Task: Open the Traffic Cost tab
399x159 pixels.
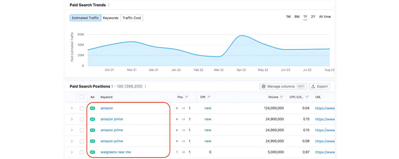Action: (x=132, y=18)
